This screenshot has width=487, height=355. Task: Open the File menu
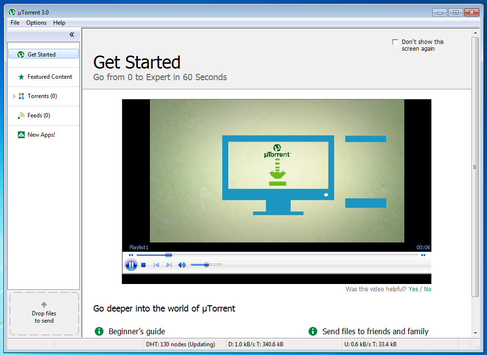tap(15, 23)
